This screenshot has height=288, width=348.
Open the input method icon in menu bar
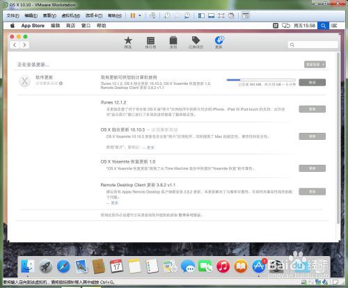[276, 26]
